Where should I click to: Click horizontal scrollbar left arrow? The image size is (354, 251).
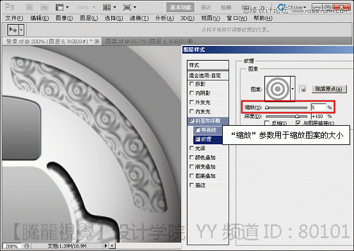[x=112, y=246]
